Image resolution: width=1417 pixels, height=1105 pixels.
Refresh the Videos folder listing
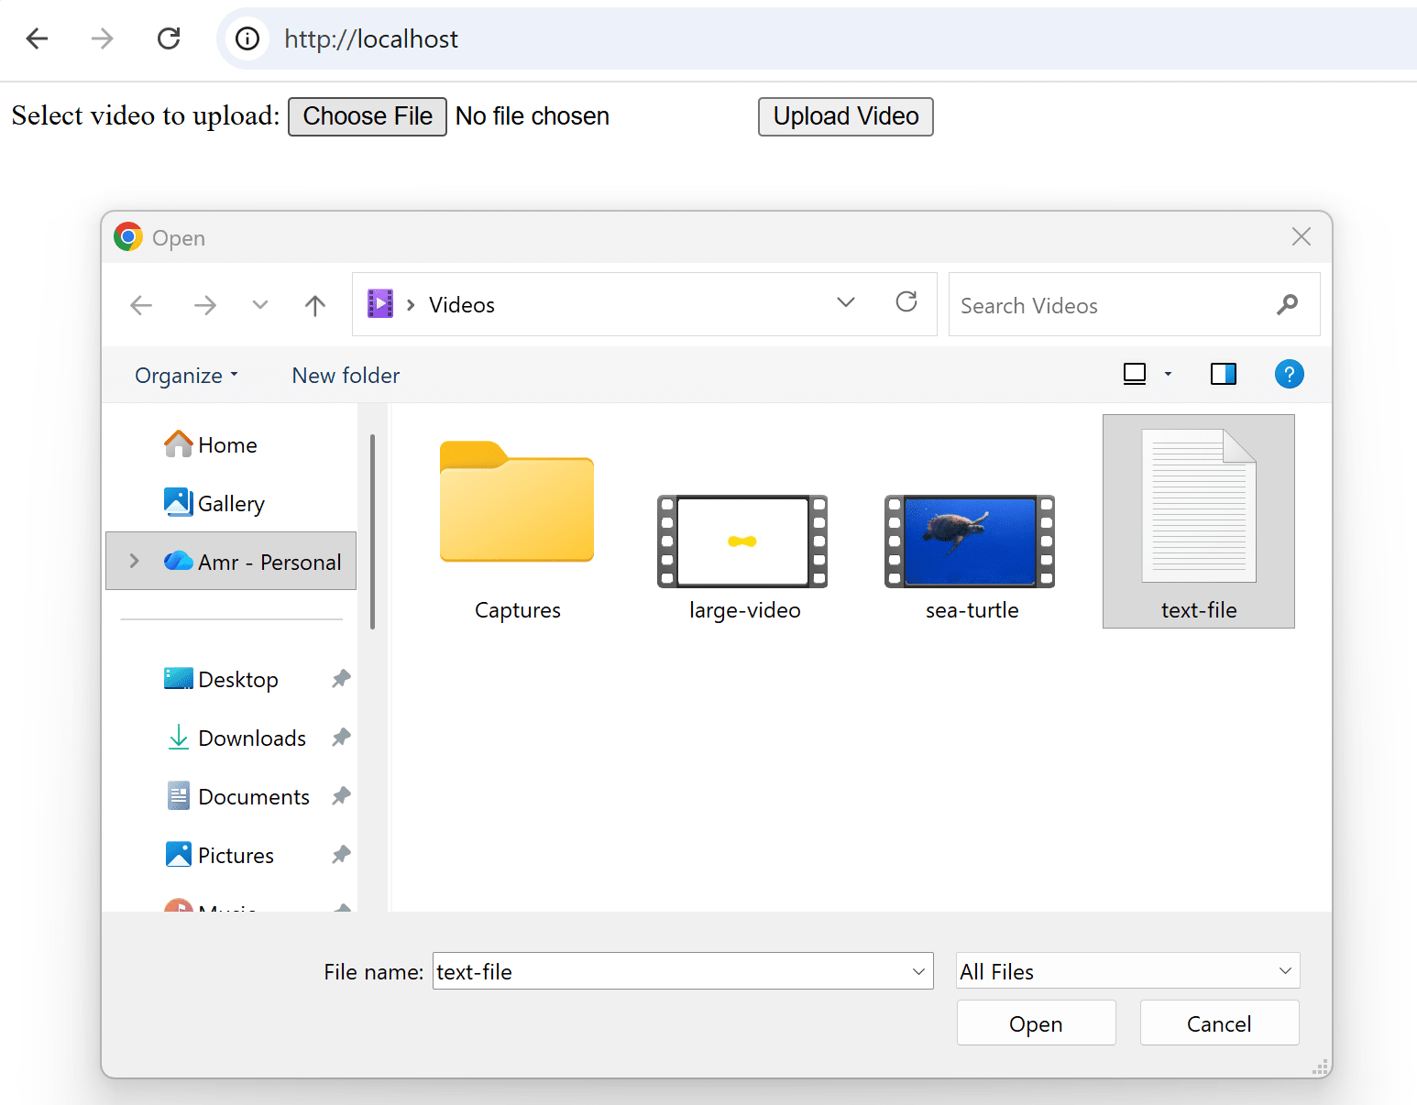[906, 302]
